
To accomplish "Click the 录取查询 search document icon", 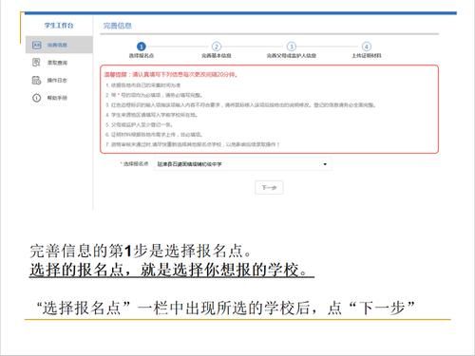I will (36, 63).
